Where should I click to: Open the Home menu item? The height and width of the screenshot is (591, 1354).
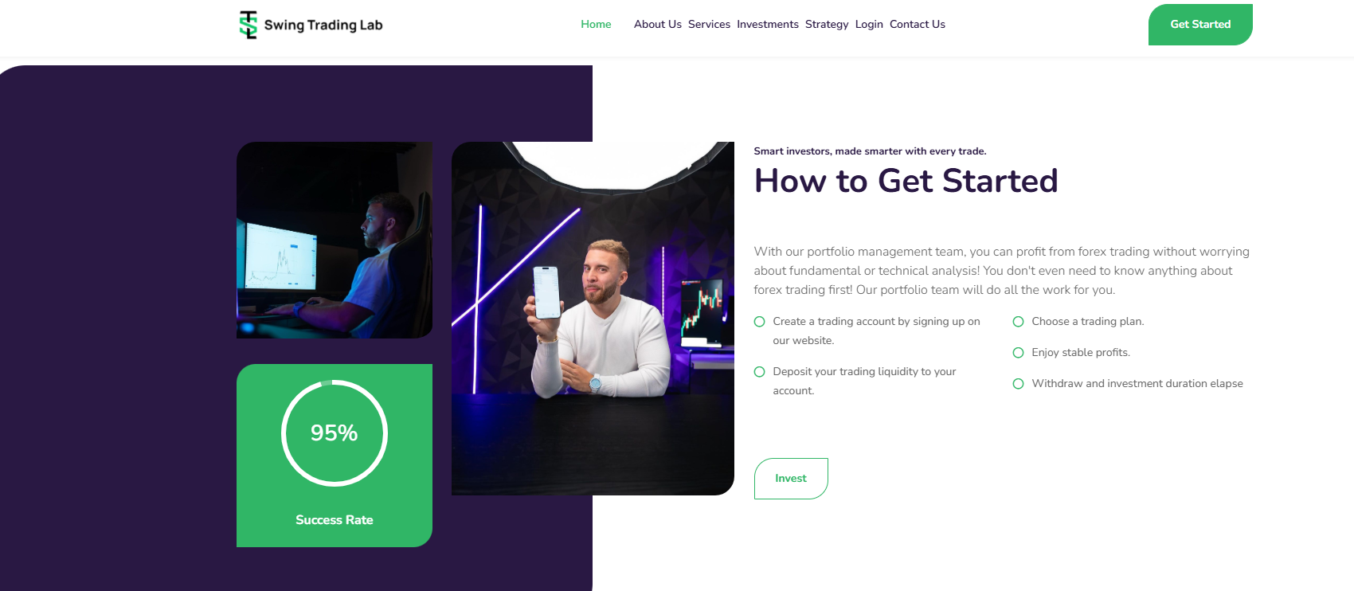tap(596, 25)
